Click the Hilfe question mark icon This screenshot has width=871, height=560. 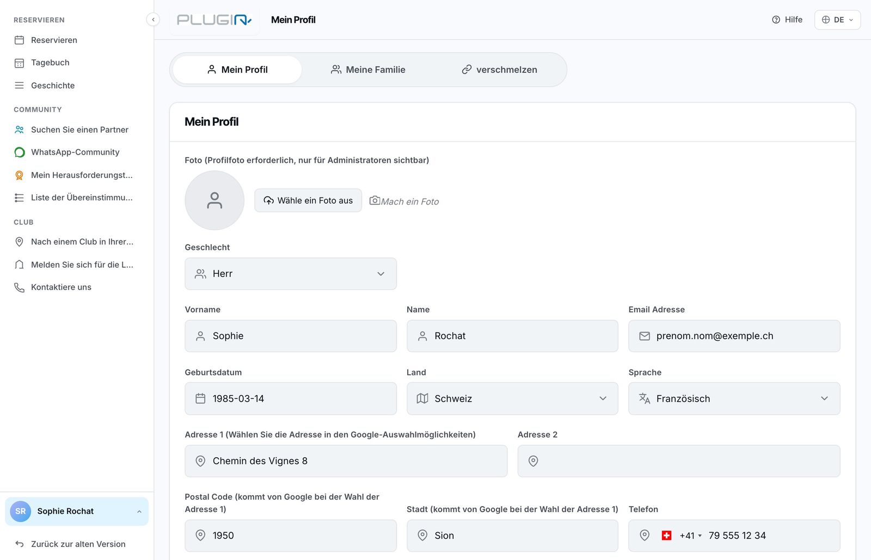776,20
